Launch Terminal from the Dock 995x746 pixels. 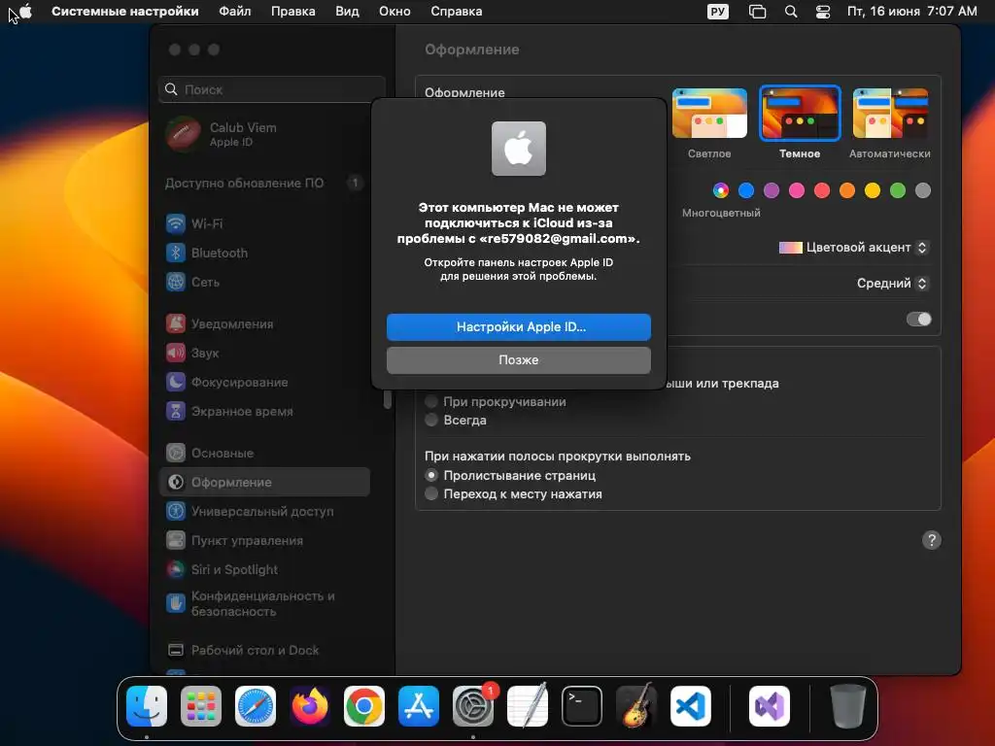[x=582, y=706]
